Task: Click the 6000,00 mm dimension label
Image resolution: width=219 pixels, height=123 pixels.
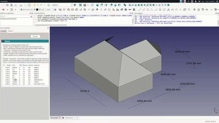Action: coord(144,101)
